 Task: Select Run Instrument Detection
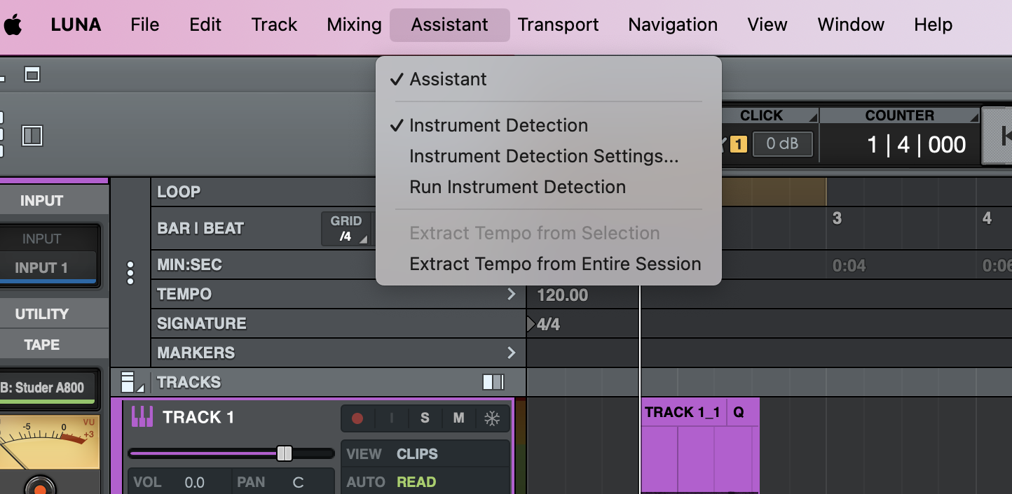pyautogui.click(x=517, y=188)
